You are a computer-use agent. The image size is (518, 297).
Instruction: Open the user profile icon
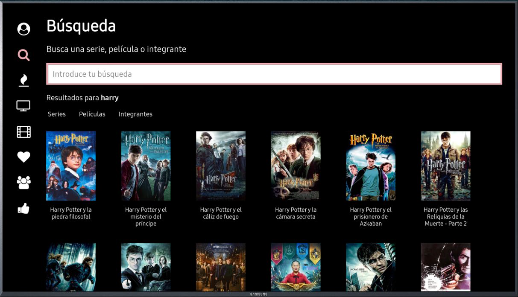click(23, 29)
